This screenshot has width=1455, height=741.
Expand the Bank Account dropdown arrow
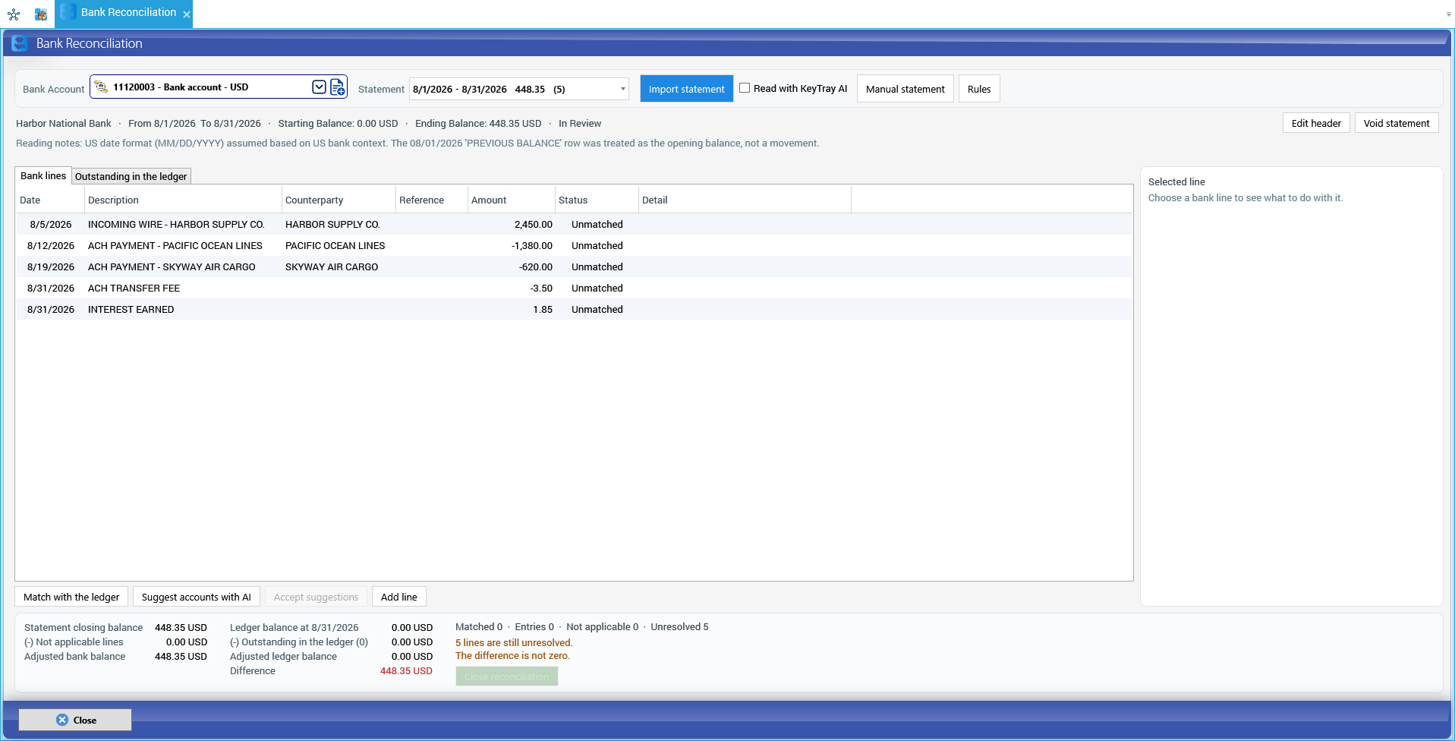click(320, 87)
